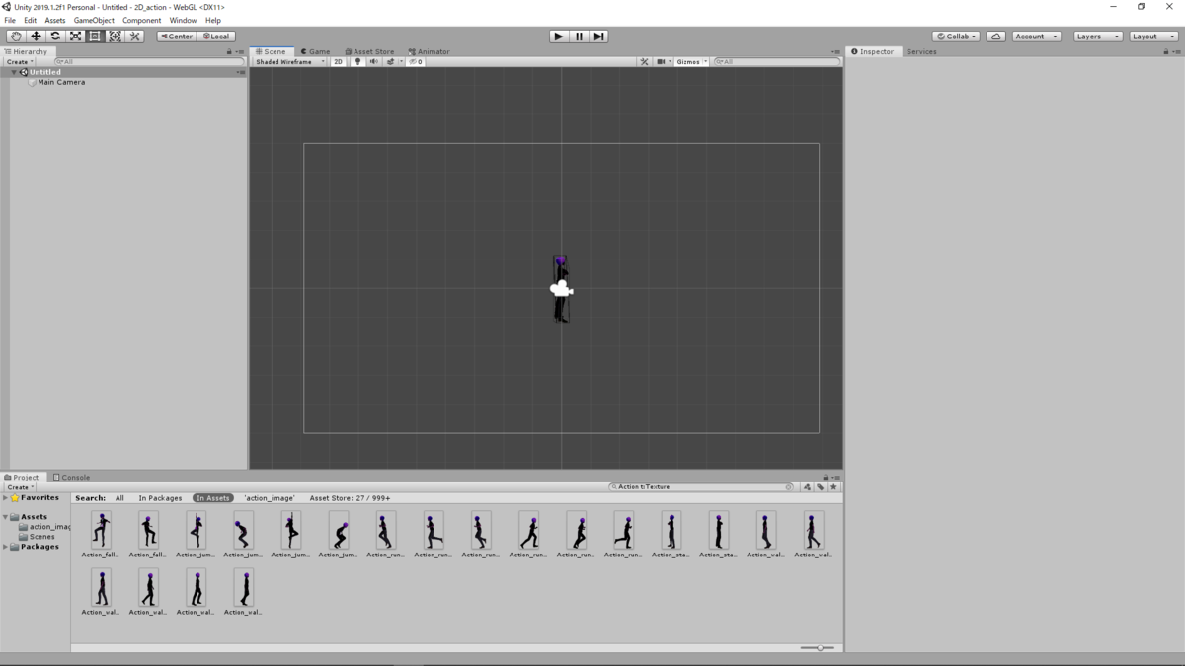Open the Account dropdown

point(1036,37)
